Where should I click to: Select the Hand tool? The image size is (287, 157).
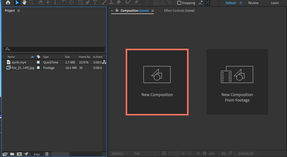coord(24,3)
